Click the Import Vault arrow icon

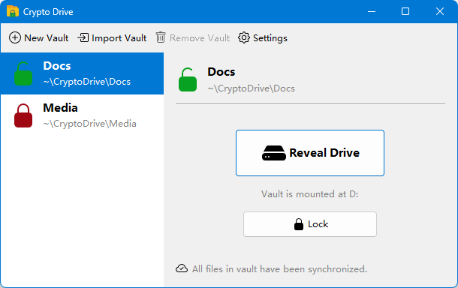click(83, 37)
